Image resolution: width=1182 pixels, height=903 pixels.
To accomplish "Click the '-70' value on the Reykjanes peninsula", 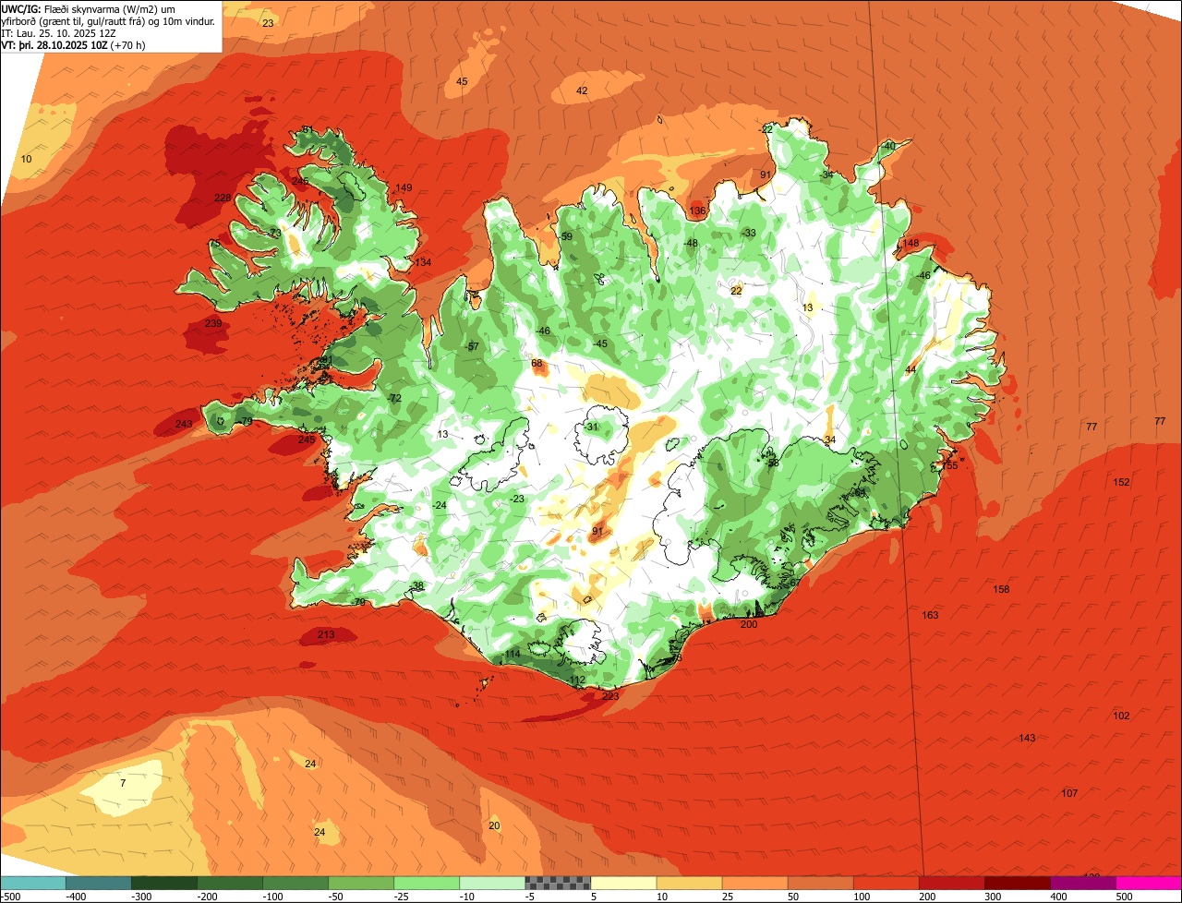I will [358, 602].
